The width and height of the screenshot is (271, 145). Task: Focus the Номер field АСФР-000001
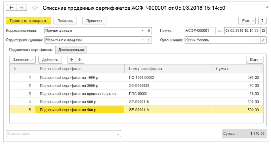pos(200,30)
